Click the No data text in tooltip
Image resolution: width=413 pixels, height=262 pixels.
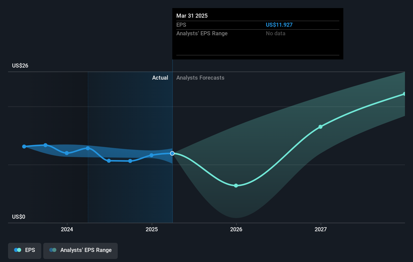(x=276, y=33)
